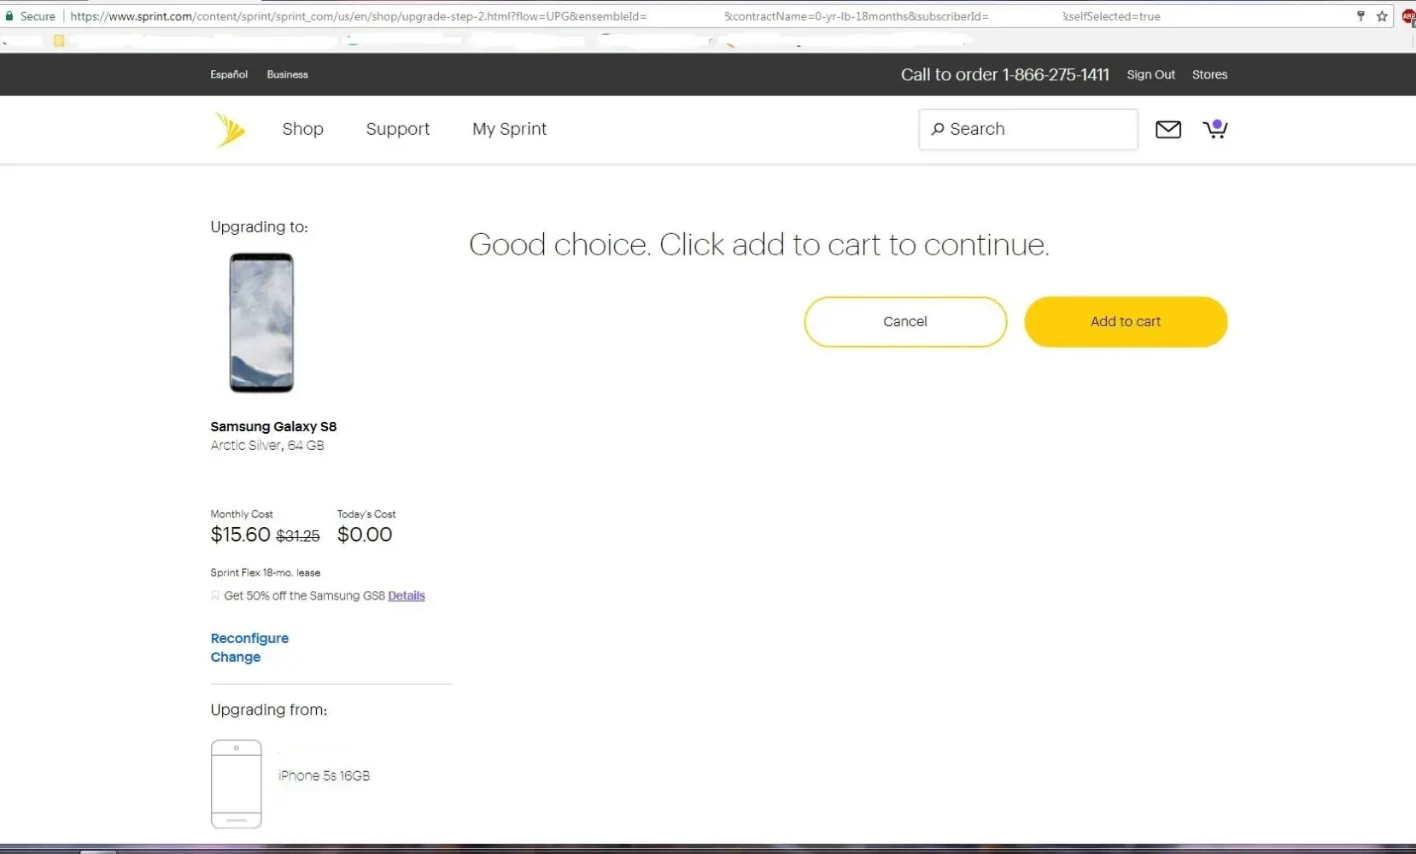
Task: Open the Shop menu
Action: (x=303, y=129)
